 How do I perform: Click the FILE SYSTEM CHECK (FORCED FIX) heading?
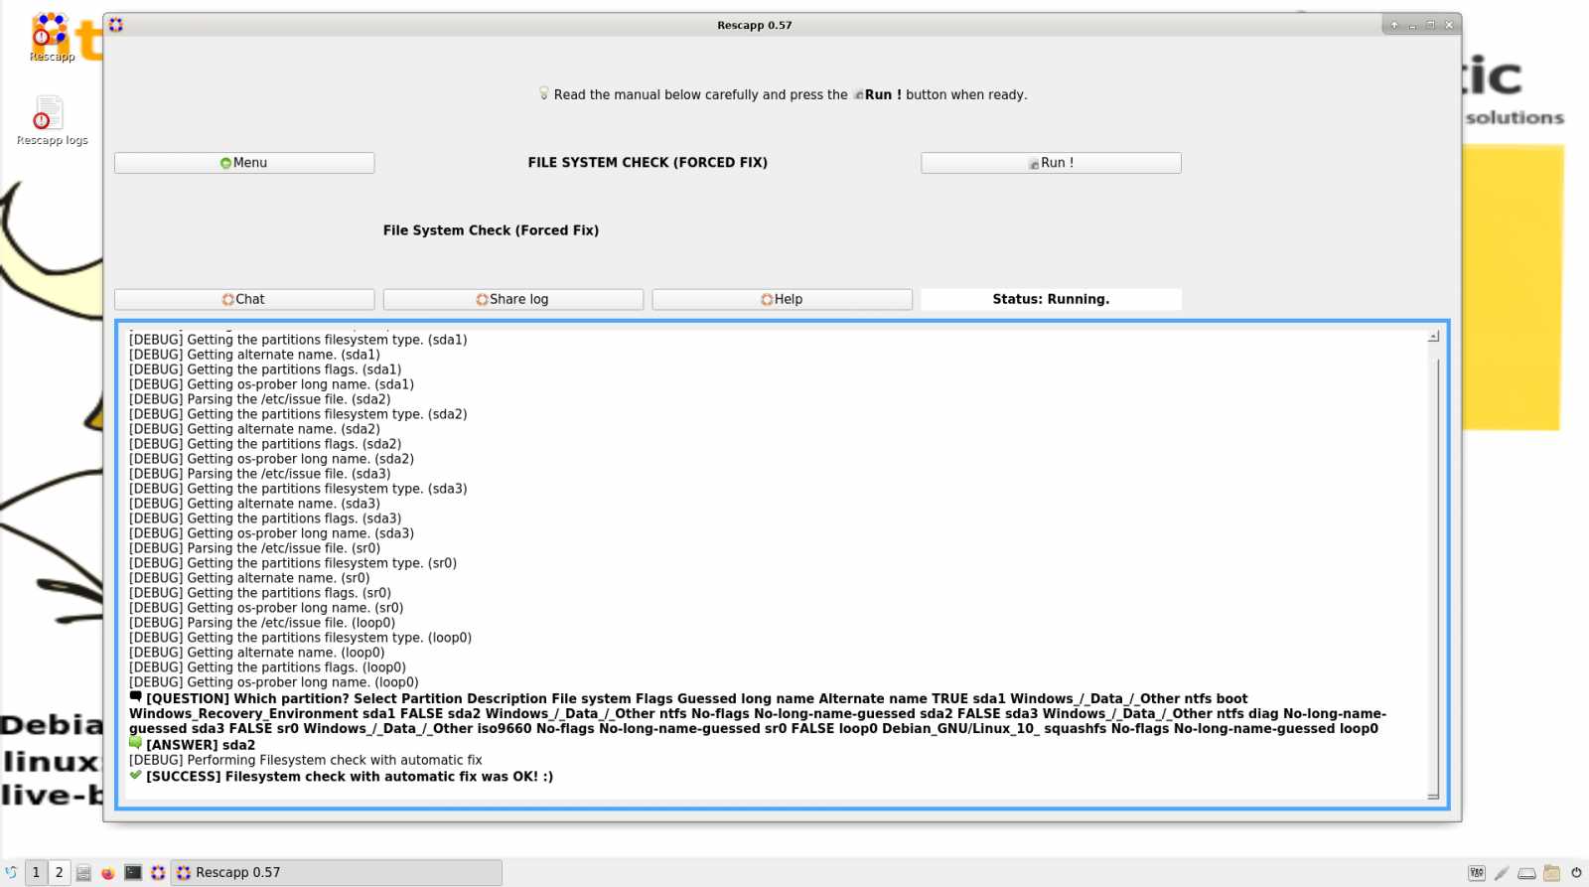click(x=648, y=163)
